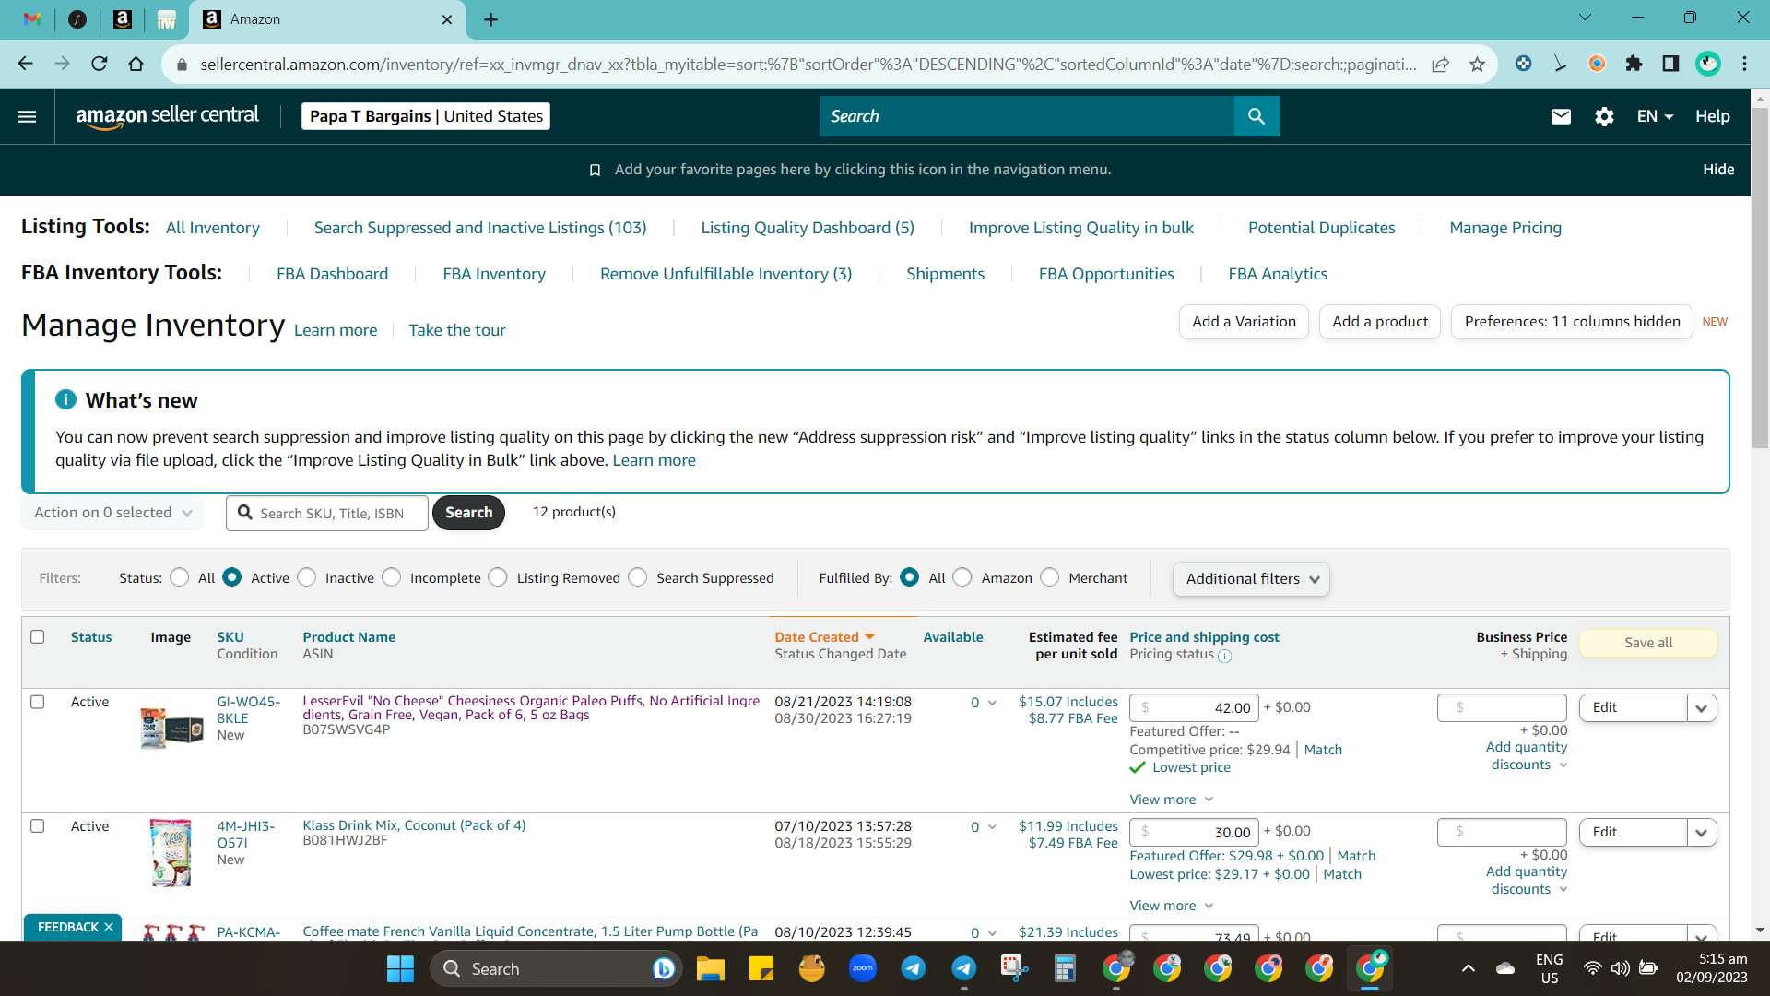Click the Pricing status info icon

point(1224,656)
